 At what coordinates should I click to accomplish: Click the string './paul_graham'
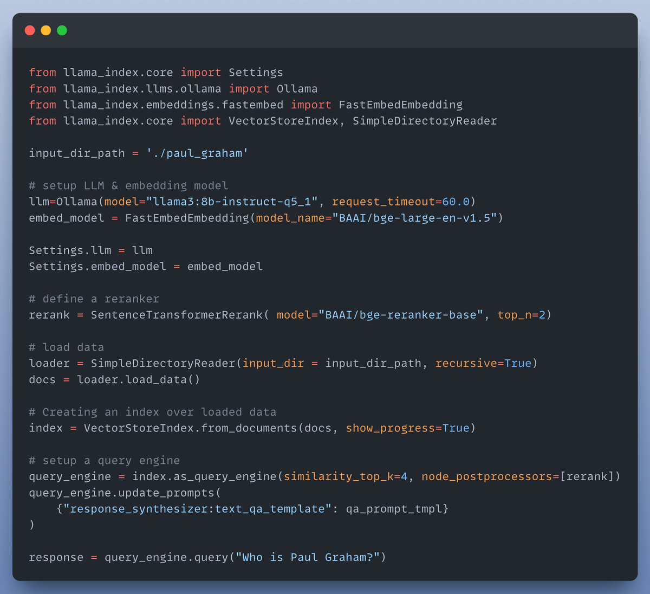coord(197,153)
